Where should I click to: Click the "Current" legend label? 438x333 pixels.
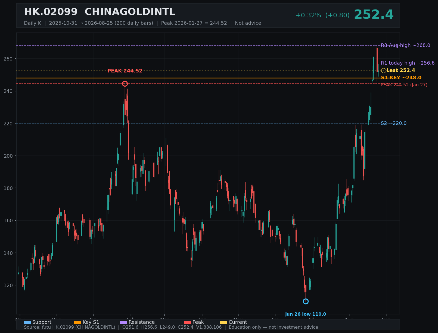click(x=238, y=322)
